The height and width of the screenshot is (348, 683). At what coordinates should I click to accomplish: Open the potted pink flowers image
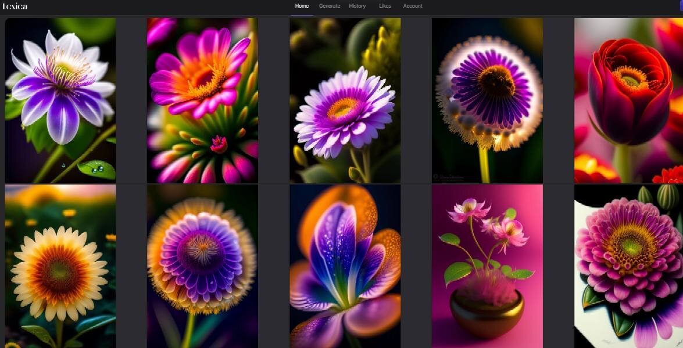pos(488,266)
